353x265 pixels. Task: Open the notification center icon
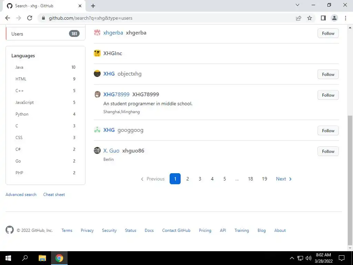tap(342, 258)
